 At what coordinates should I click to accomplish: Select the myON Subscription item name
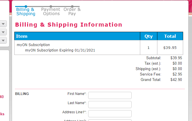pos(33,45)
